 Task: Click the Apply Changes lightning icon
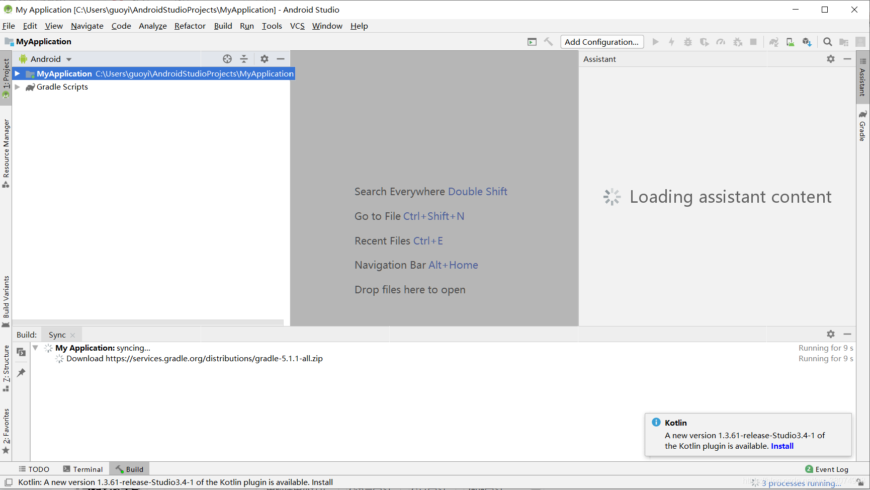pos(671,42)
